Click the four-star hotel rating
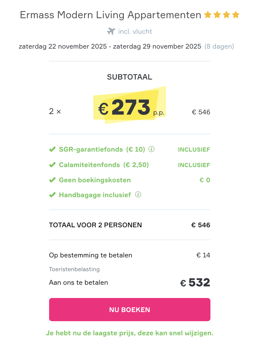The image size is (262, 343). pos(222,15)
